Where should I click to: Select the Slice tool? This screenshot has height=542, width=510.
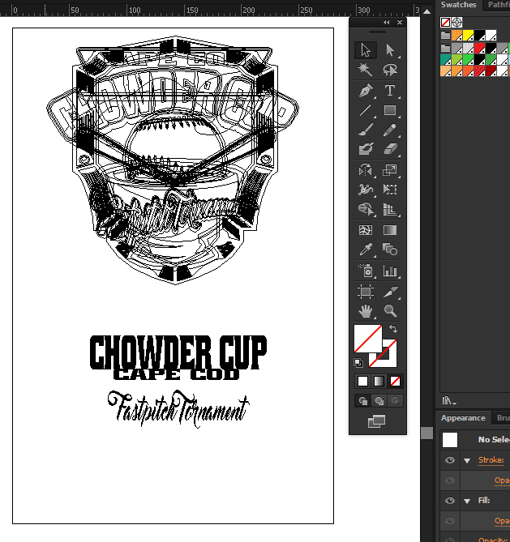390,292
